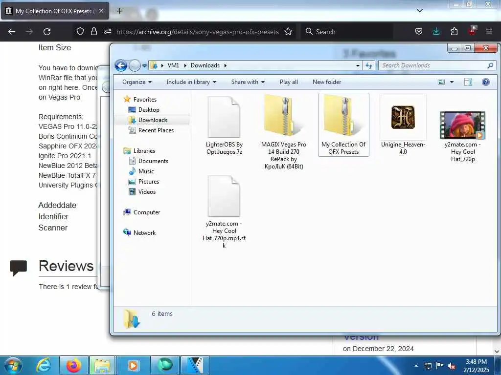Screen dimensions: 501x375
Task: Expand the arrow after VM1 breadcrumb
Action: [185, 66]
